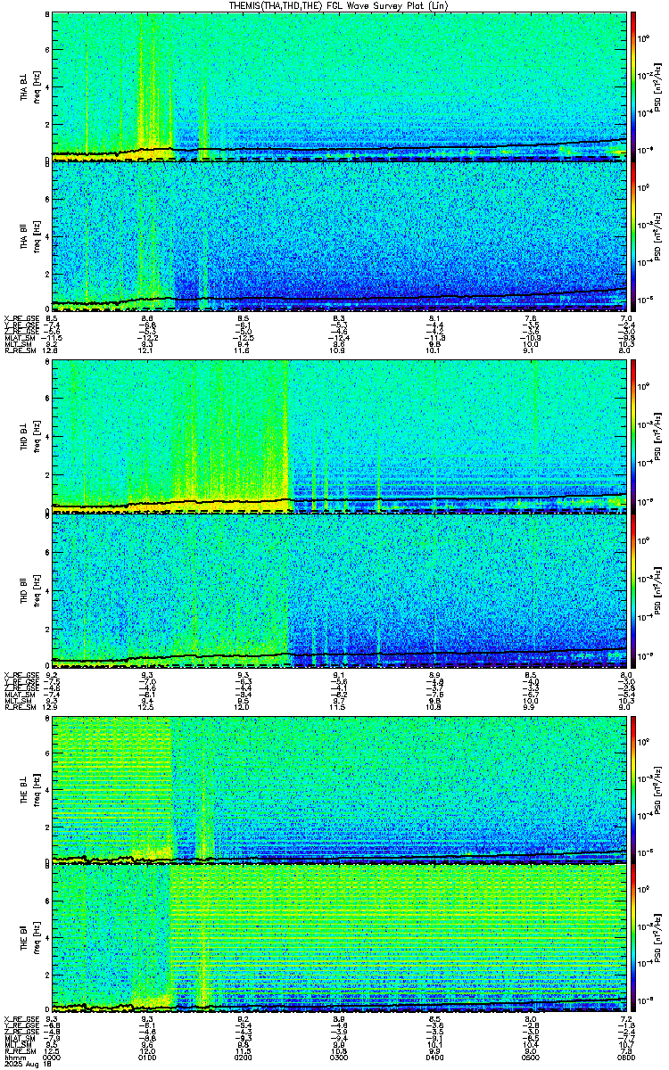This screenshot has width=669, height=1070.
Task: Click the X_RE_GSE row label under THE panels
Action: (x=22, y=1017)
